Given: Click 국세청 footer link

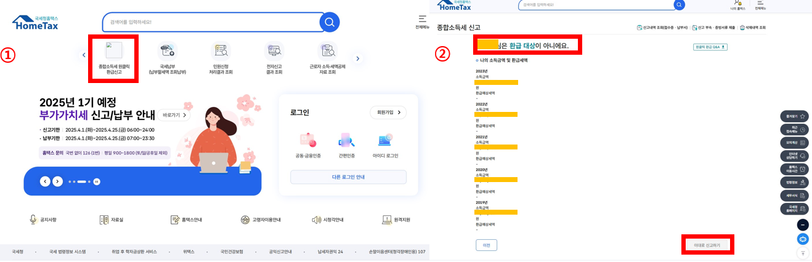Looking at the screenshot, I should [17, 252].
